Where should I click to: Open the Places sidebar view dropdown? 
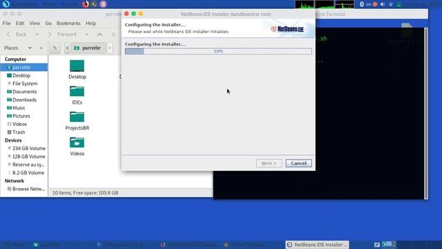(x=30, y=48)
